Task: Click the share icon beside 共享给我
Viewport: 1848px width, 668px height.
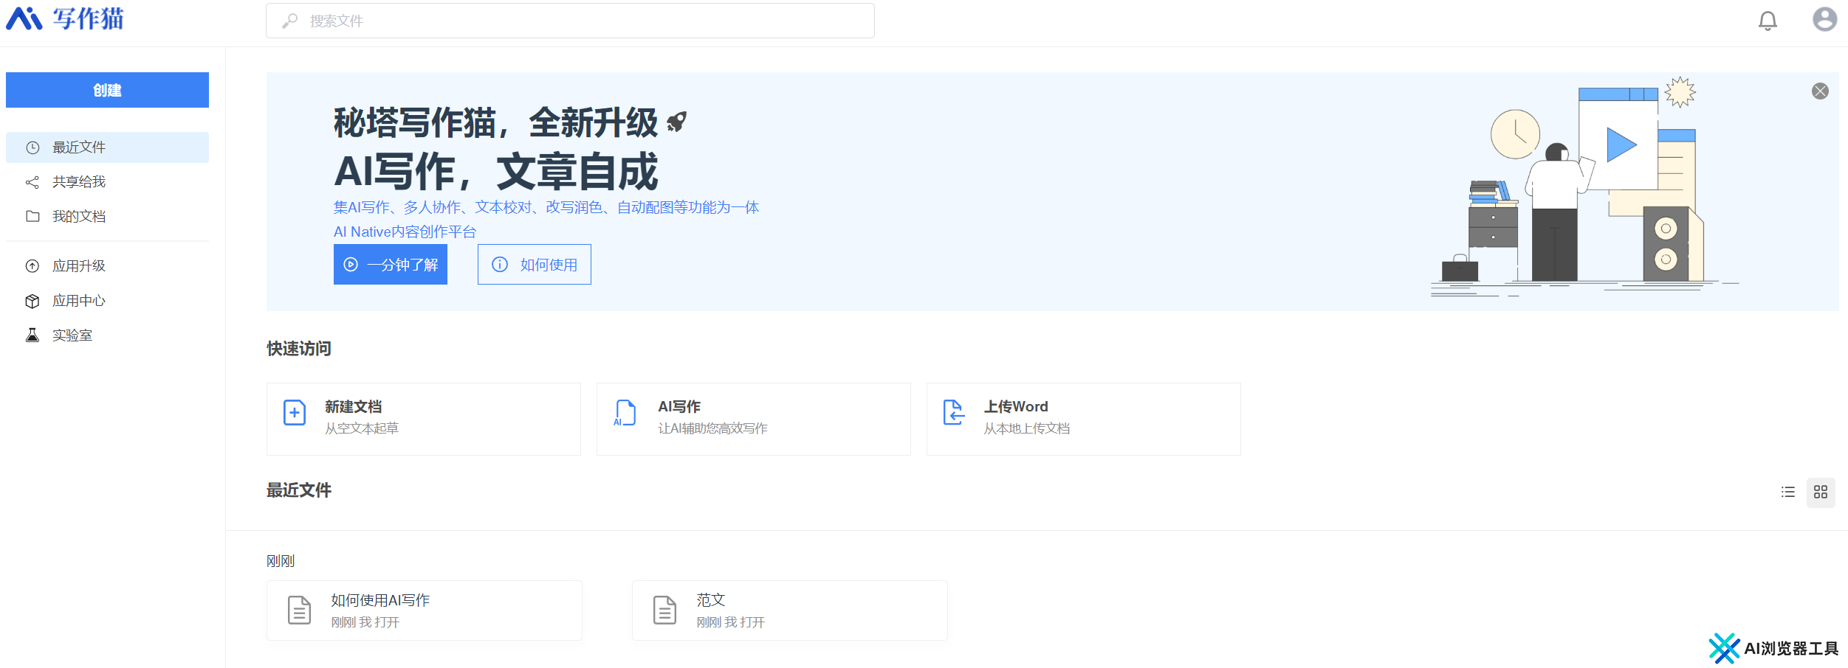Action: click(32, 182)
